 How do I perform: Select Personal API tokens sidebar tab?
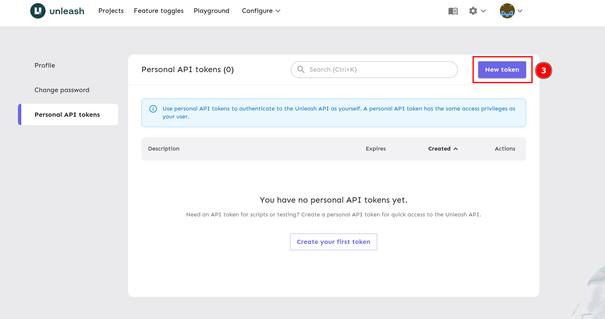click(x=67, y=115)
